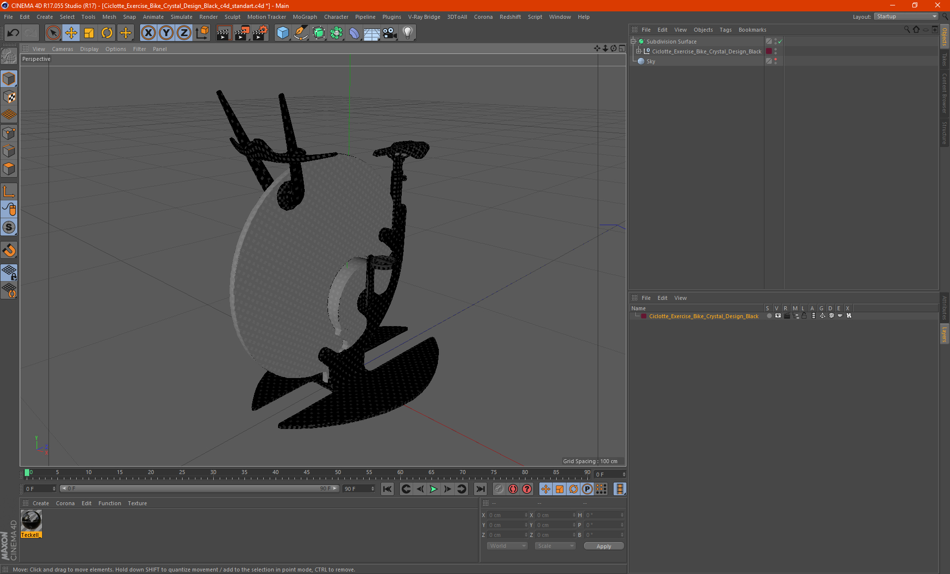Viewport: 950px width, 574px height.
Task: Click the X position input field
Action: tap(507, 515)
